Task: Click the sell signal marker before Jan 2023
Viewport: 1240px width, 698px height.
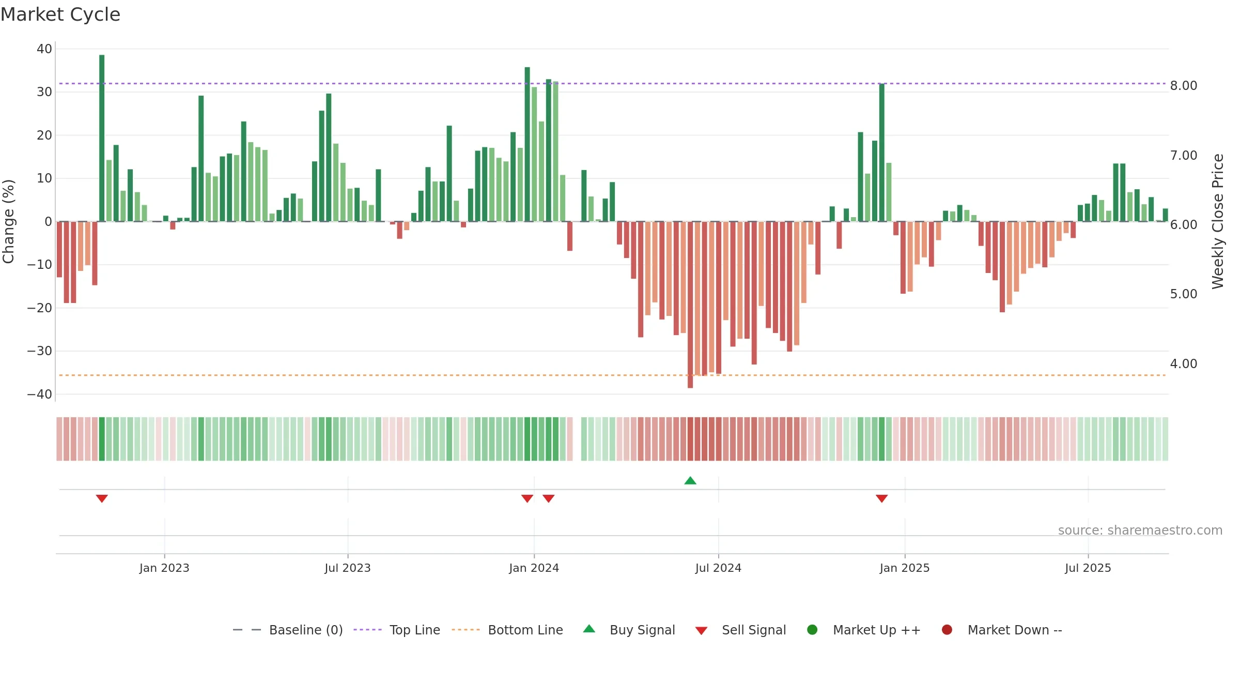Action: pos(102,498)
